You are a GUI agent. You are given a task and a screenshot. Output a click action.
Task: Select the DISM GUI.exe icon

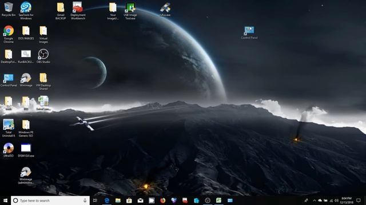coord(26,150)
